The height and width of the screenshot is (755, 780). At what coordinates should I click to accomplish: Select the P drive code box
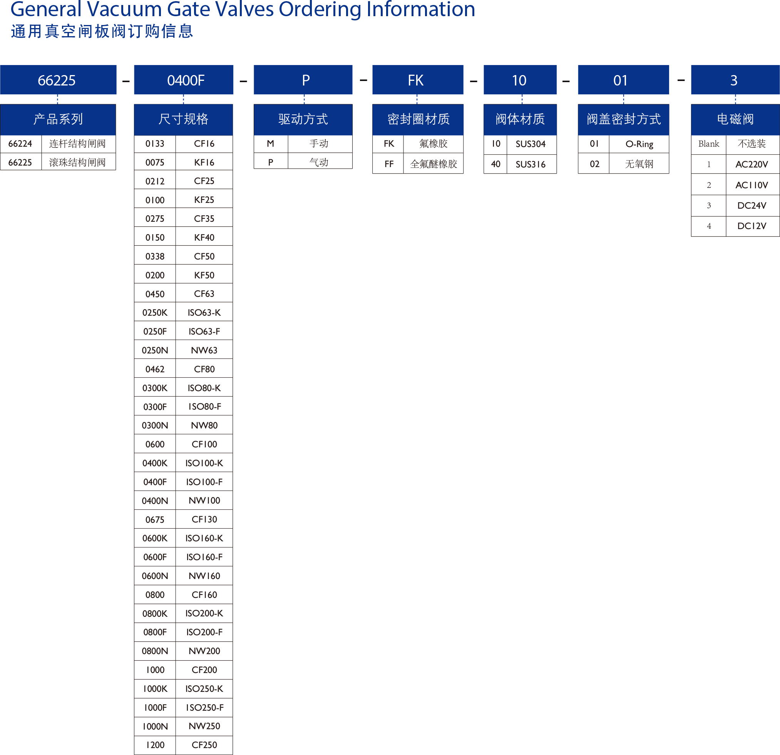[x=303, y=80]
